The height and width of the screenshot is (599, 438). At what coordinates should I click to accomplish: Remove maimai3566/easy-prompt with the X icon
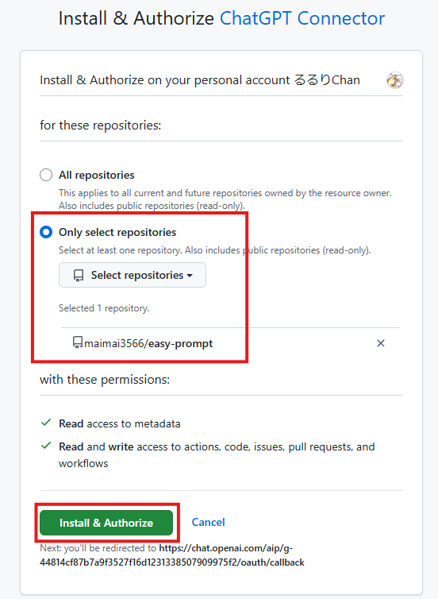click(380, 343)
